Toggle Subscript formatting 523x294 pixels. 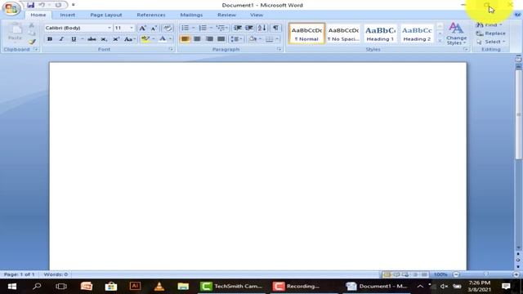tap(104, 39)
